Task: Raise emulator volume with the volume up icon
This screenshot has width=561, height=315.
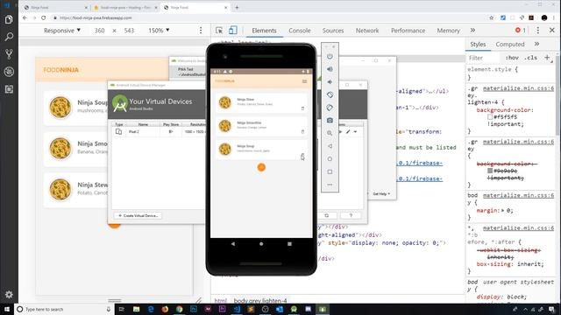Action: pos(330,69)
